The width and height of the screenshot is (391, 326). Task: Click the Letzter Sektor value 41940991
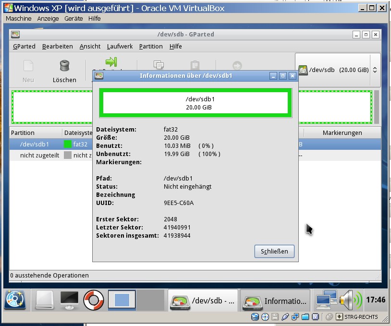(177, 227)
